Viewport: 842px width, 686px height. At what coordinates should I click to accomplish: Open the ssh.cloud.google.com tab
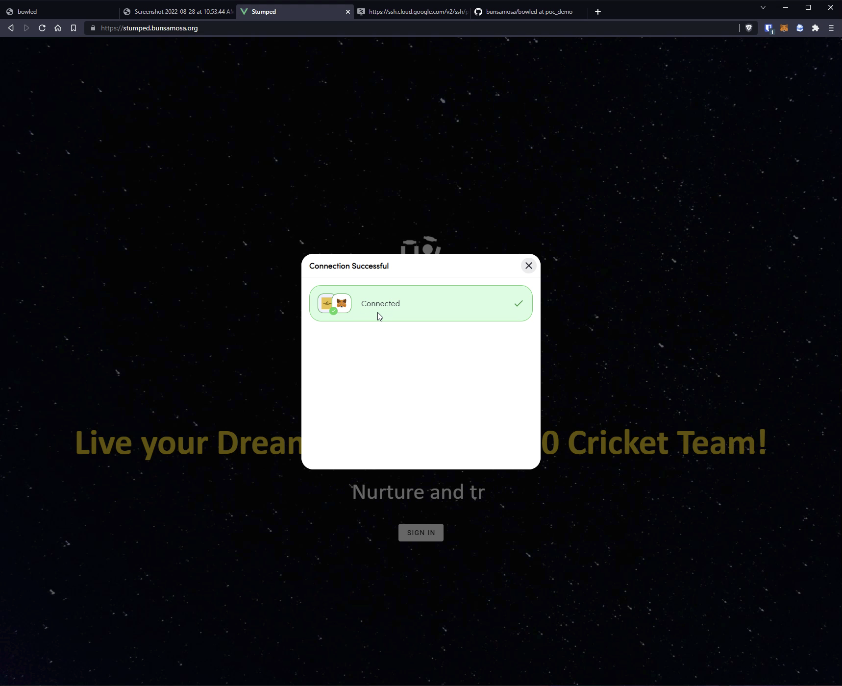click(413, 11)
